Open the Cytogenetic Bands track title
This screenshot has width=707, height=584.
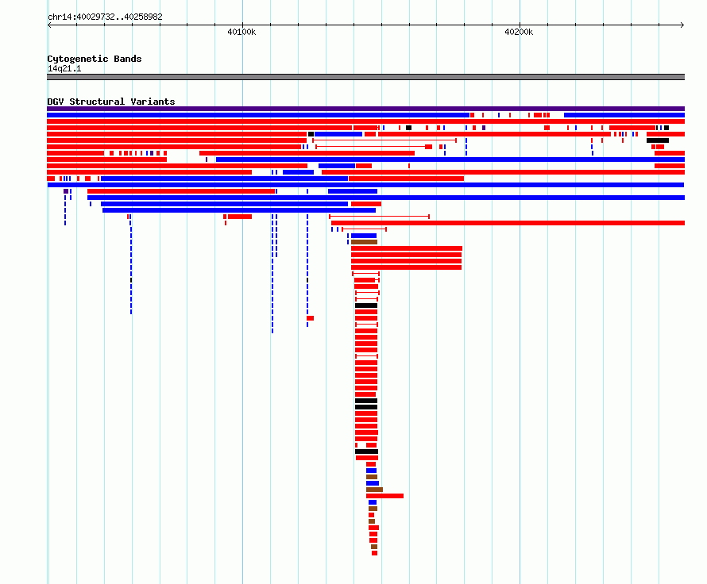point(95,59)
